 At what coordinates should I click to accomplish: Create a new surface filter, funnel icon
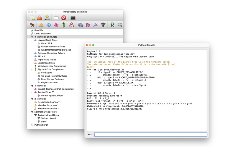[x=103, y=25]
